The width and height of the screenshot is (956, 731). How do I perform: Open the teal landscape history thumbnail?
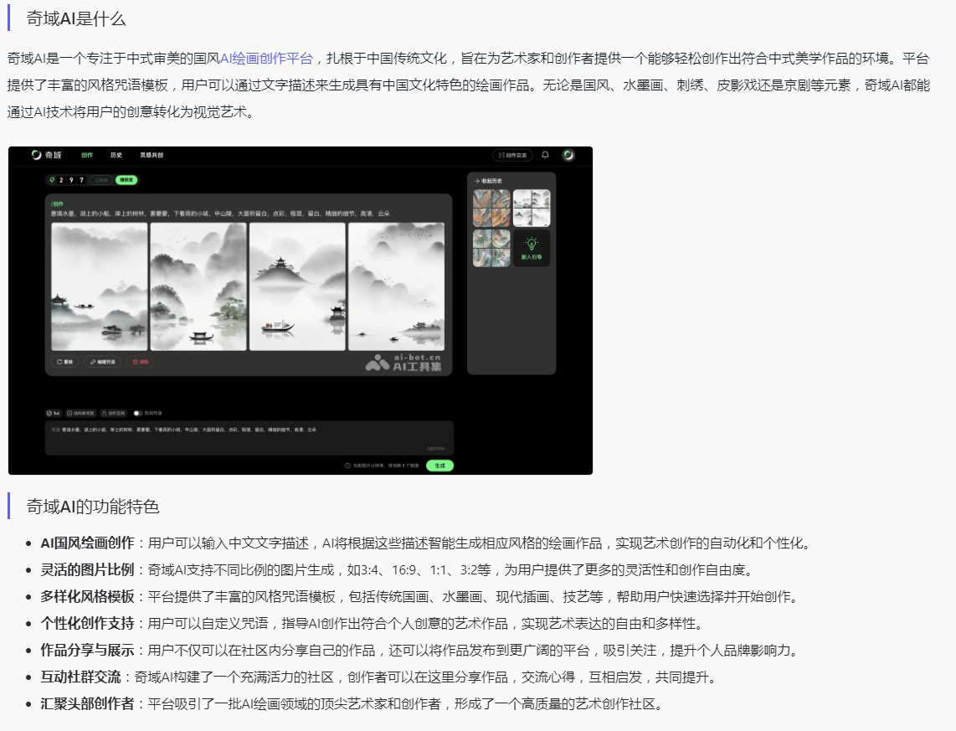pos(491,248)
